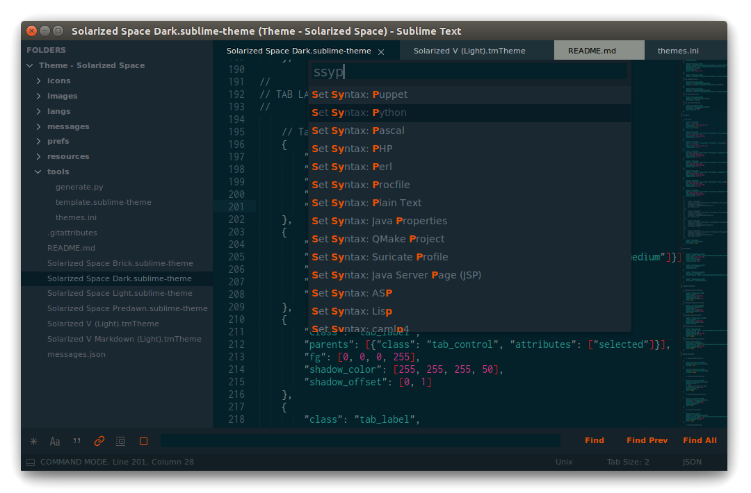
Task: Choose Set Syntax: Suricate Profile command
Action: point(469,257)
